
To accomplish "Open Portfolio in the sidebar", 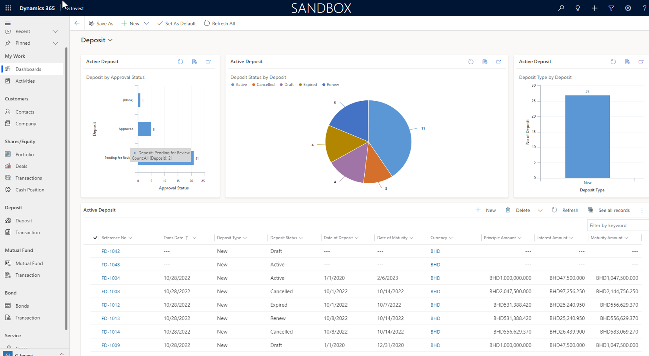I will 24,154.
